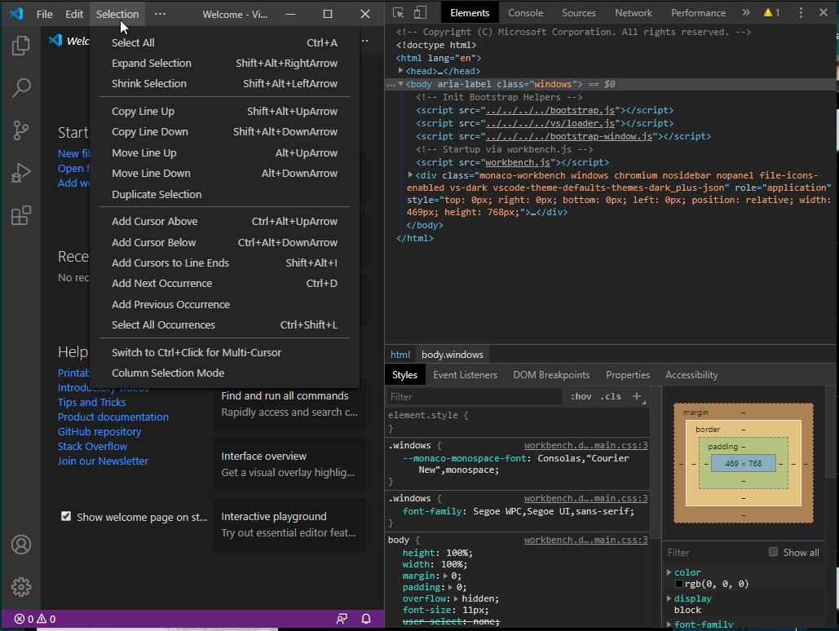Click the Styles filter input field

coord(474,396)
